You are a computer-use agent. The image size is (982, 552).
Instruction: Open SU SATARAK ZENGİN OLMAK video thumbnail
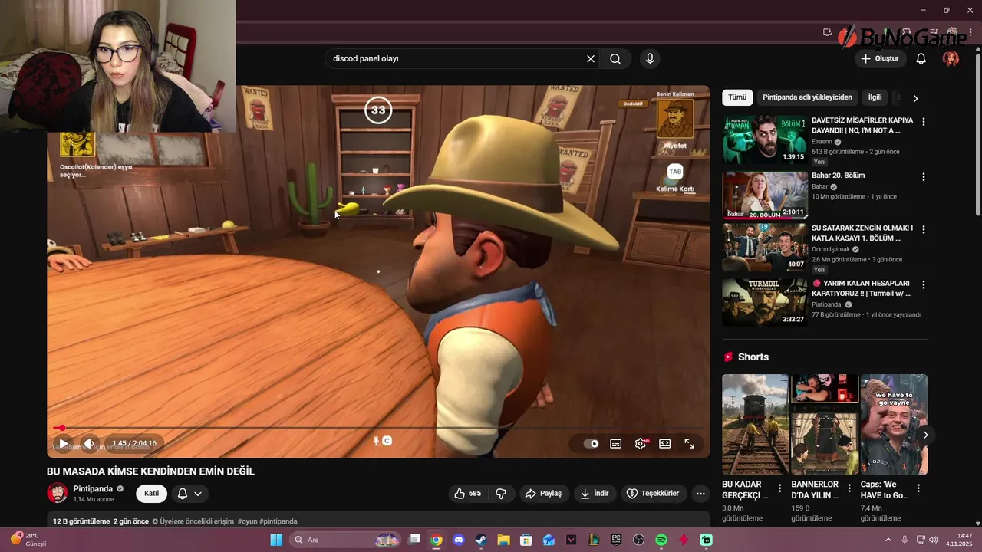(765, 248)
